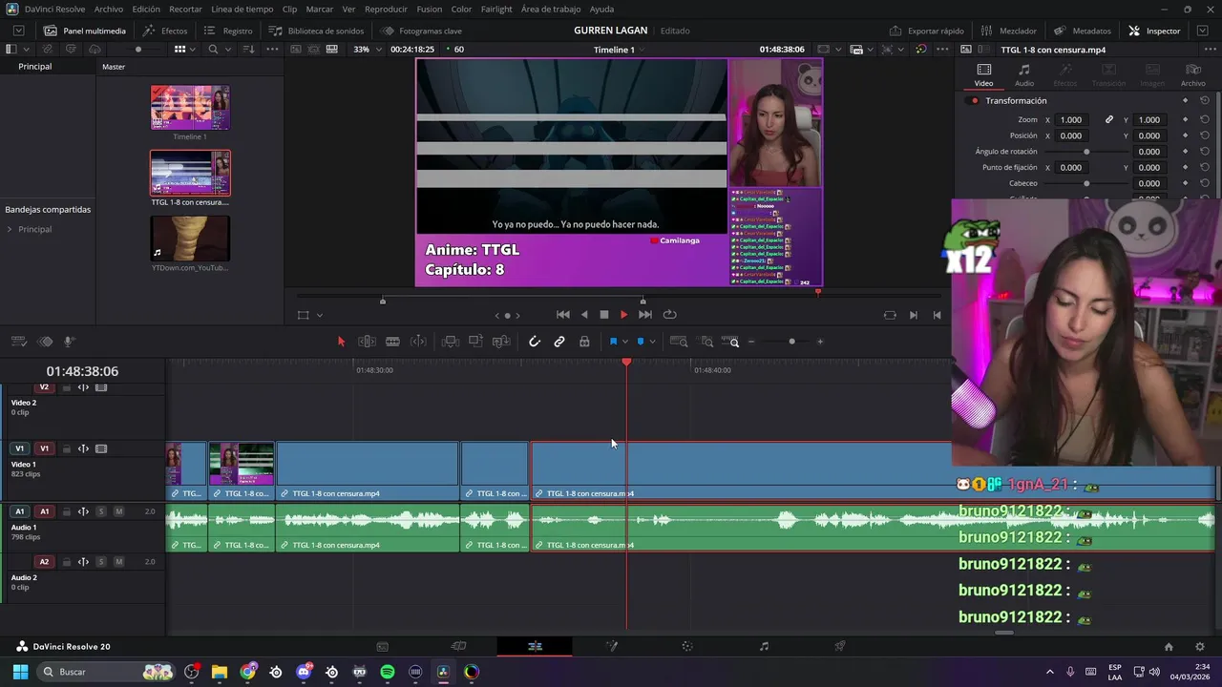Expand the Principal shared bin
Viewport: 1222px width, 687px height.
tap(10, 229)
